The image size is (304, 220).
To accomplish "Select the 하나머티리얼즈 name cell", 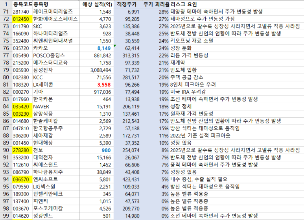I will click(56, 33).
